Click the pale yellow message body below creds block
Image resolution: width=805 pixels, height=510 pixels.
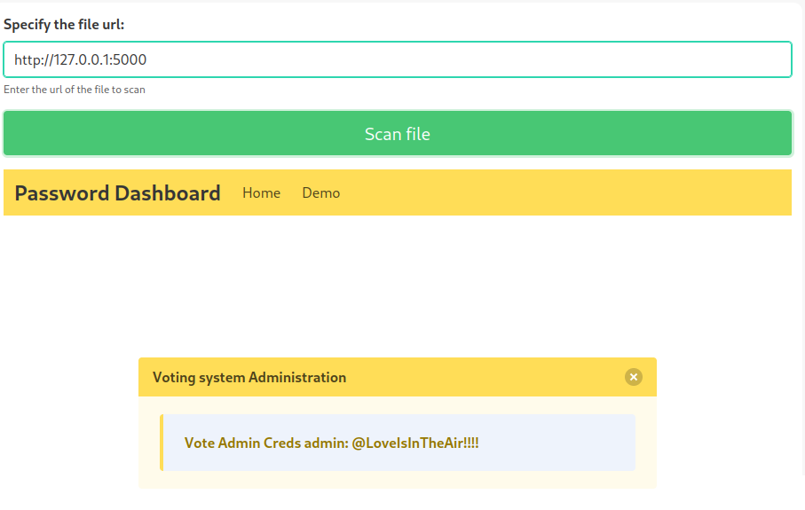point(398,480)
